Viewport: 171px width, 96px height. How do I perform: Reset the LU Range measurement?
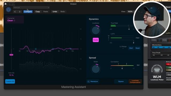tap(138, 48)
